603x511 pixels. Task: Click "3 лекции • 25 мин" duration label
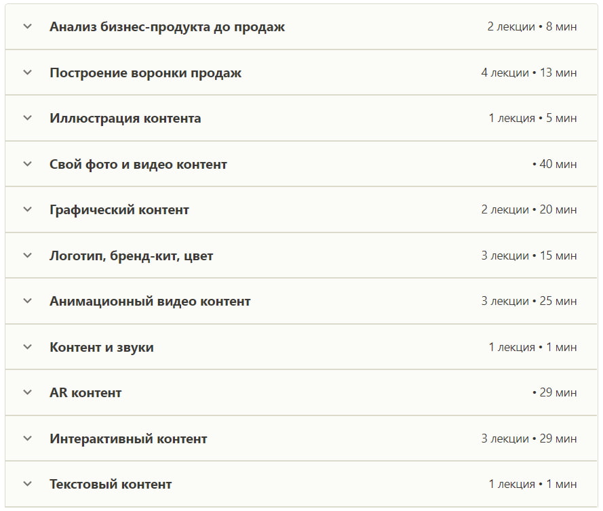coord(529,302)
